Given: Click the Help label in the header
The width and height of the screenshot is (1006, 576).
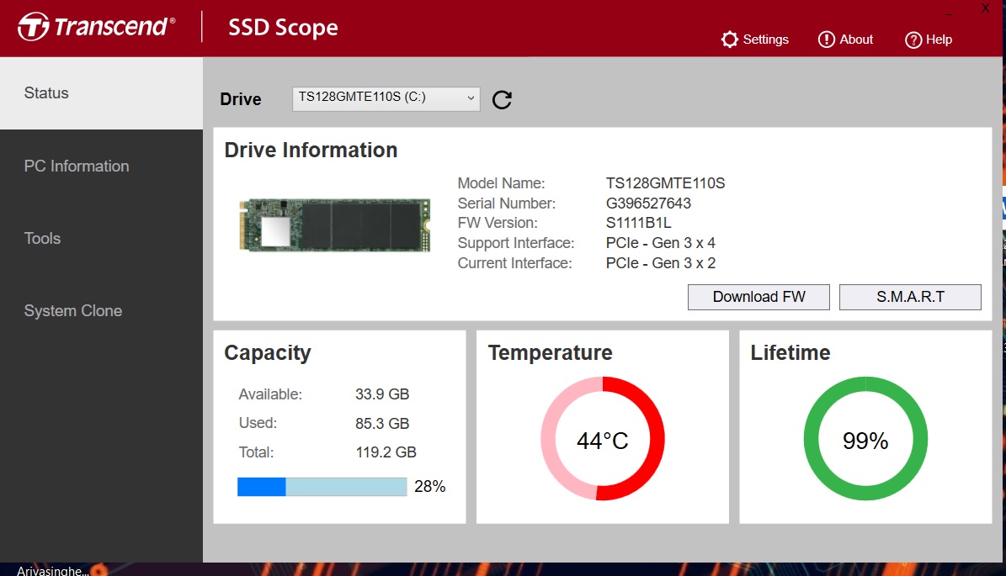Looking at the screenshot, I should 939,40.
